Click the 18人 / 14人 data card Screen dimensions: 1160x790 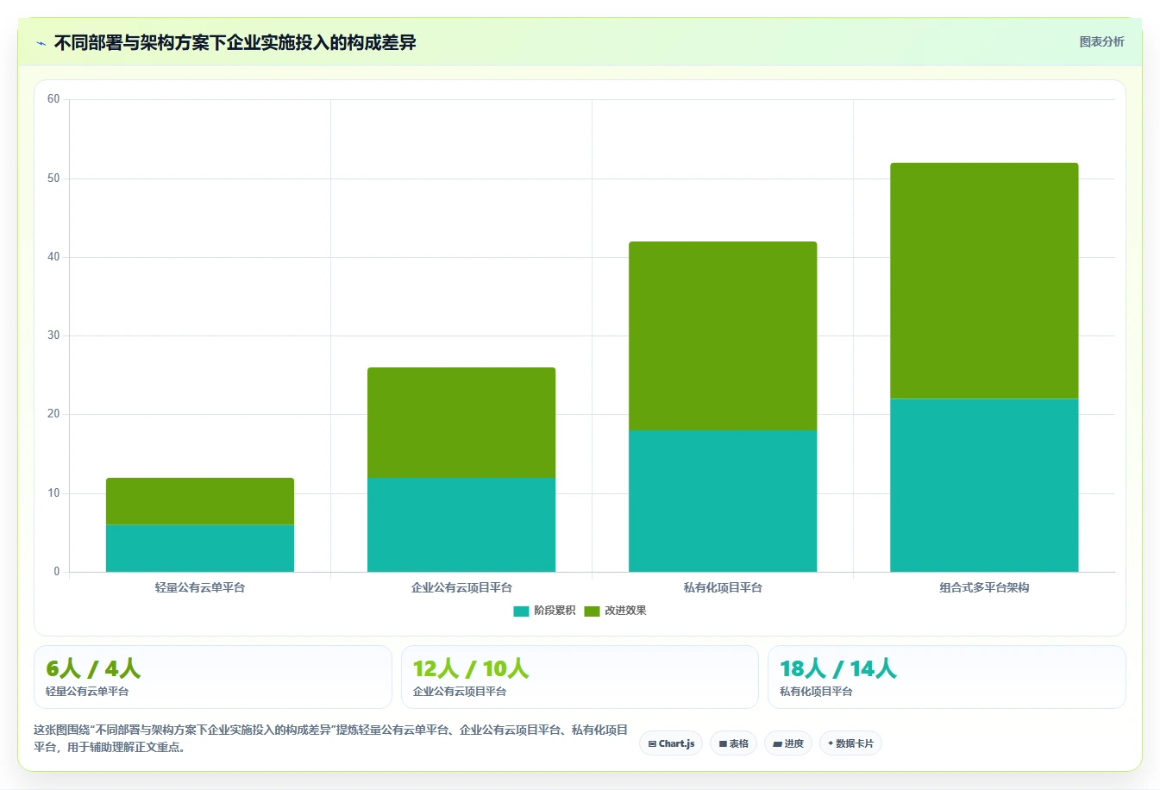tap(947, 677)
